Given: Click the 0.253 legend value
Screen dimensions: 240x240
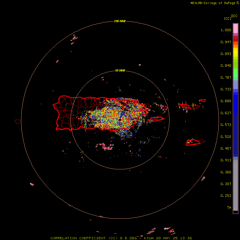Looking at the screenshot, I should click(x=226, y=196).
